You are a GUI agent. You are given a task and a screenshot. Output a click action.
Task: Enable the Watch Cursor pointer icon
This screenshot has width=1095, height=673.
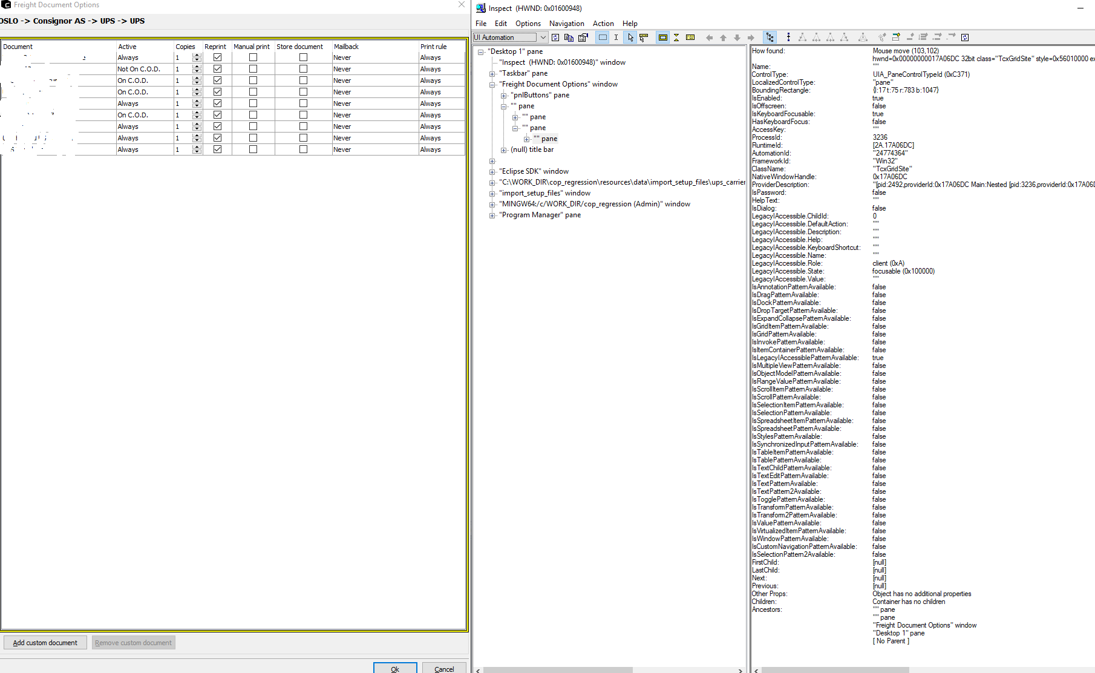click(630, 37)
